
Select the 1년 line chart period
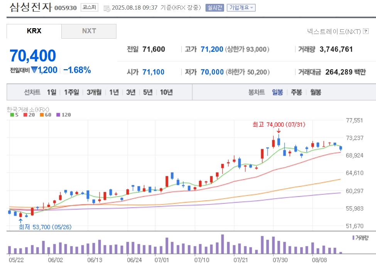pos(114,92)
